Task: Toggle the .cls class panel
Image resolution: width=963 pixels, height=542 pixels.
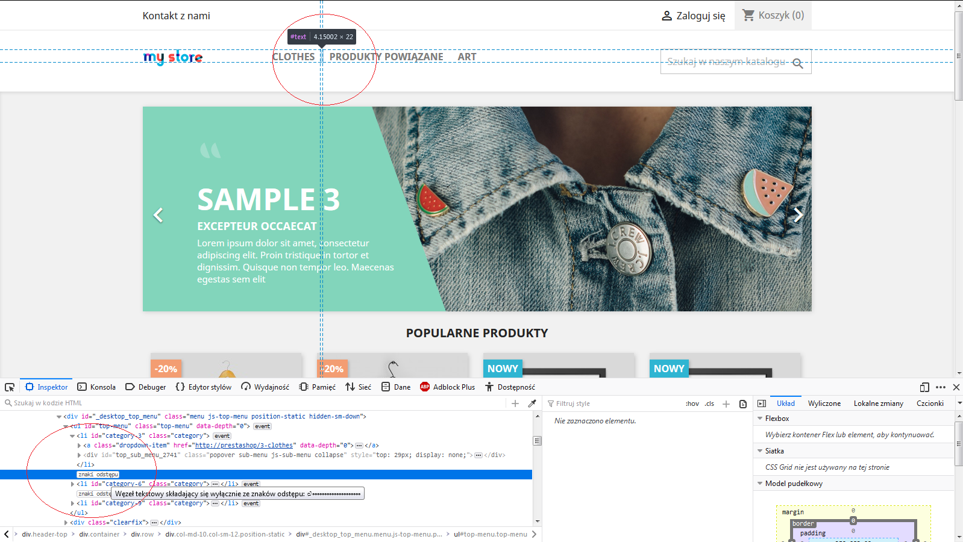Action: [710, 404]
